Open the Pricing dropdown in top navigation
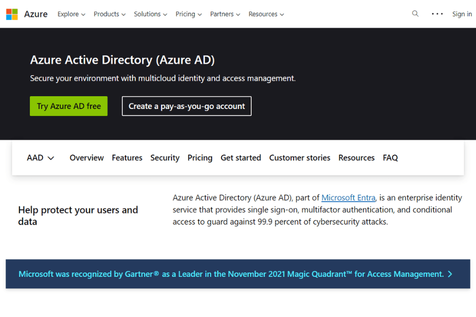 point(188,14)
